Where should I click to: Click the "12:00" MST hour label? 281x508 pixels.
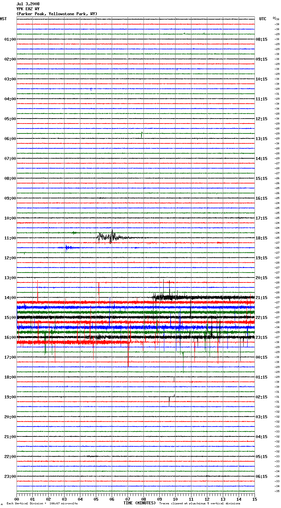pyautogui.click(x=10, y=258)
